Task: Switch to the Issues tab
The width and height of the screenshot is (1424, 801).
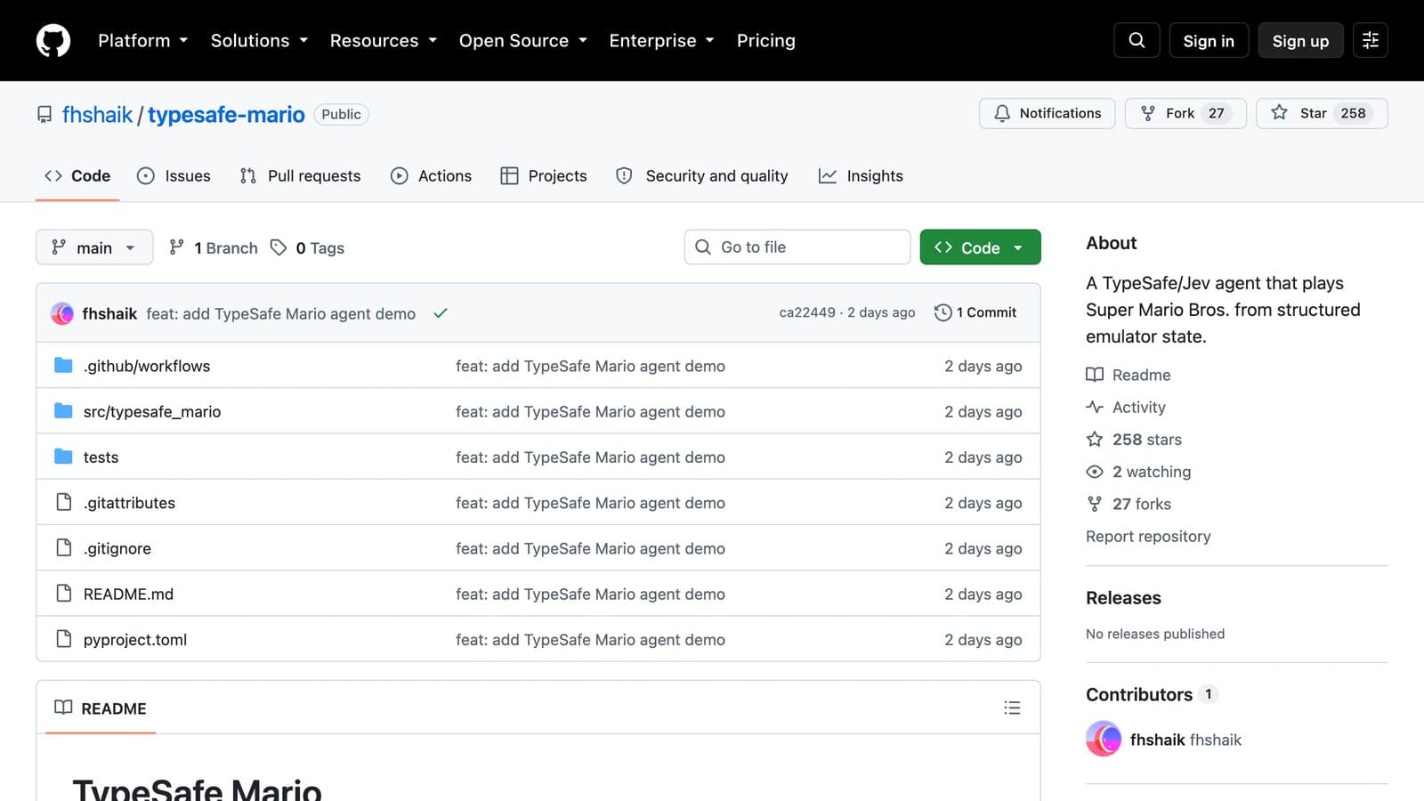Action: point(174,176)
